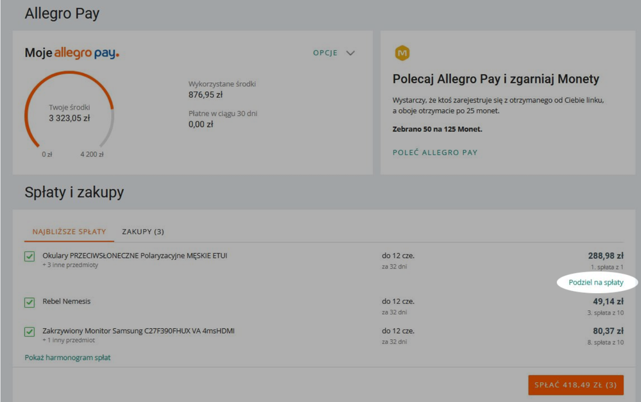The height and width of the screenshot is (402, 641).
Task: Select the Okulary PRZECIWSŁONECZNE Polaryzacyjne MĘSKIE ETUI title
Action: 135,256
